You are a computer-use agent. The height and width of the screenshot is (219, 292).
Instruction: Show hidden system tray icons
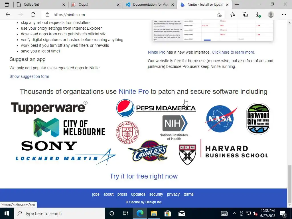[235, 213]
